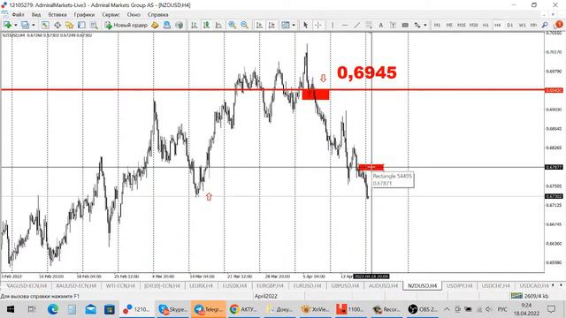Viewport: 566px width, 318px height.
Task: Select the text label tool
Action: point(393,25)
